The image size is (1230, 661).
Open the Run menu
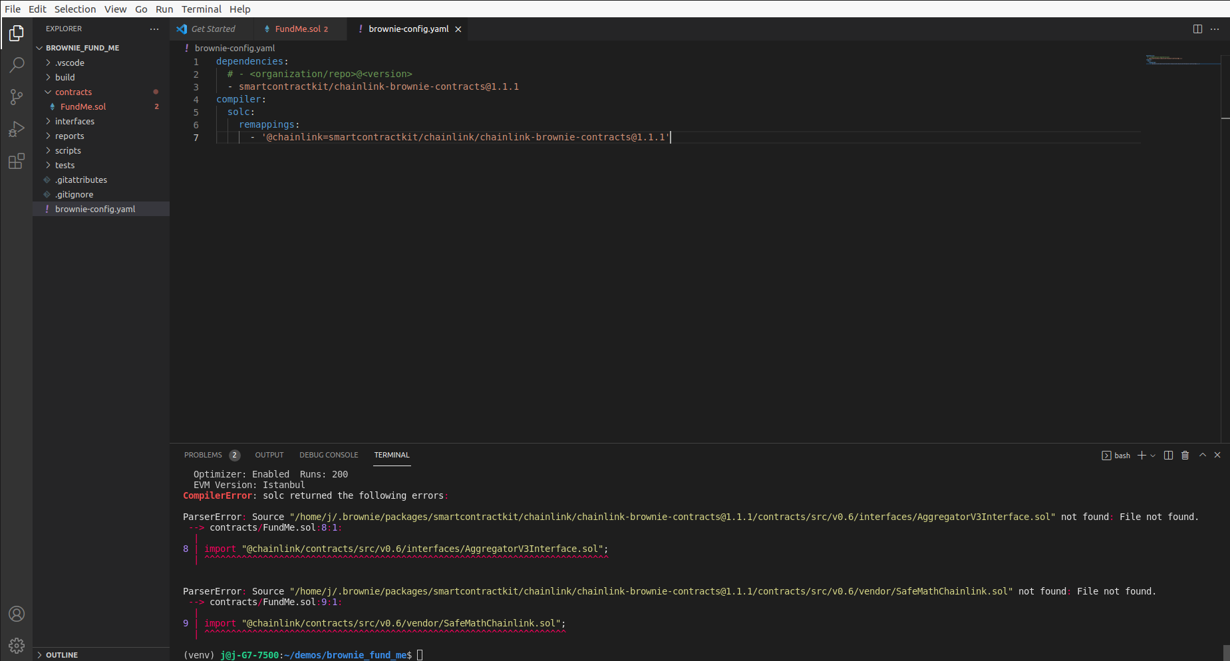tap(164, 9)
